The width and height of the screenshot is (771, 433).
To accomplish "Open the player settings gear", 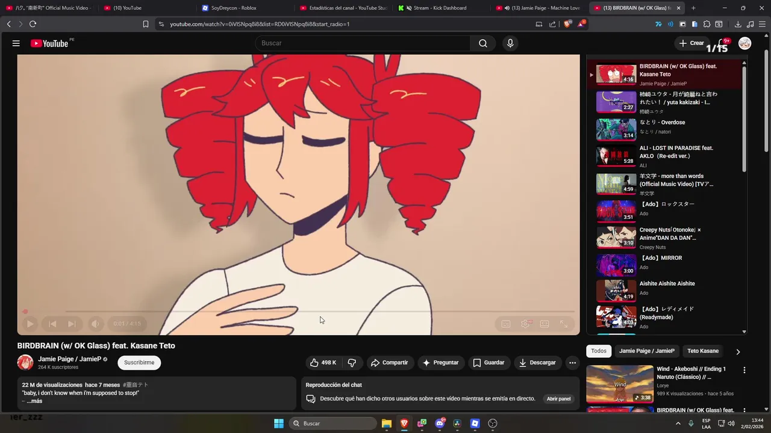I will click(525, 324).
